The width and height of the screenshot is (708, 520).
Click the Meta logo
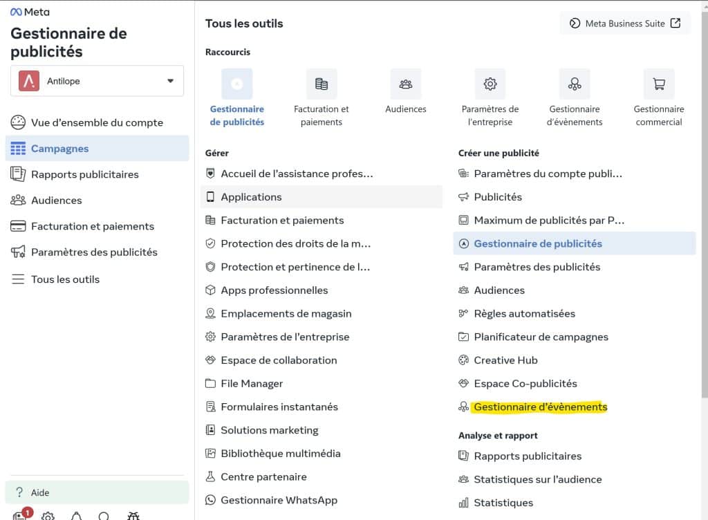30,12
